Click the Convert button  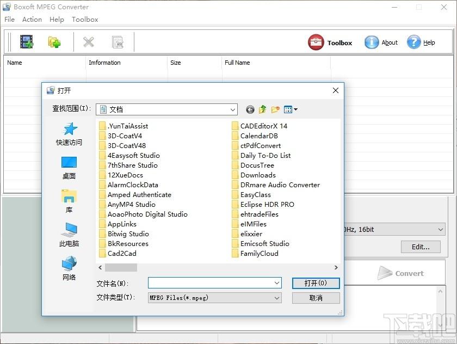coord(400,273)
